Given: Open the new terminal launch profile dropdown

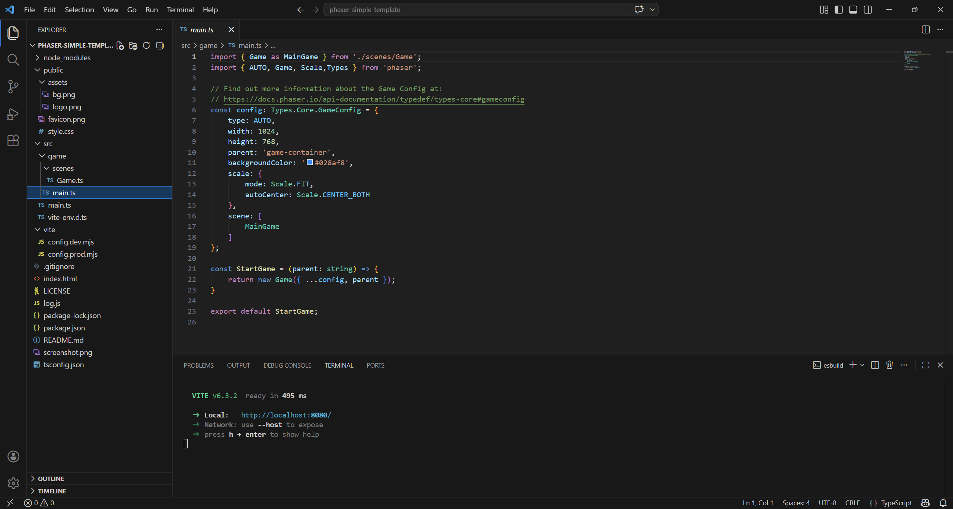Looking at the screenshot, I should (x=862, y=365).
